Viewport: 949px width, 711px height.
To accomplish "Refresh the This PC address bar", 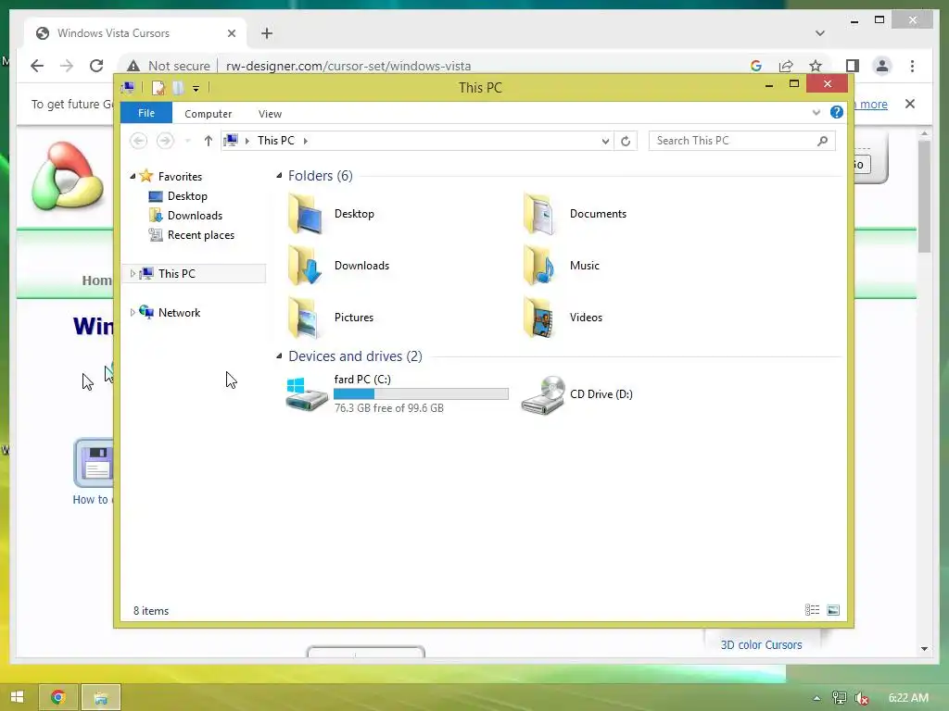I will tap(626, 141).
